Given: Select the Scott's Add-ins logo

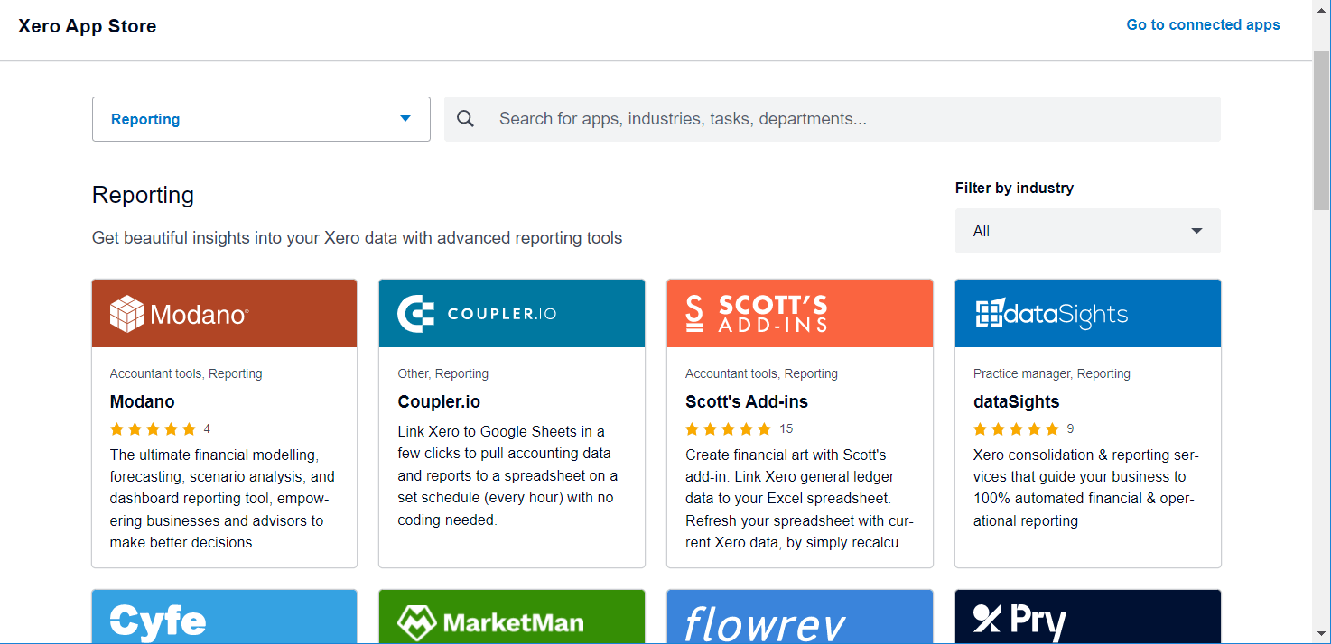Looking at the screenshot, I should coord(798,312).
